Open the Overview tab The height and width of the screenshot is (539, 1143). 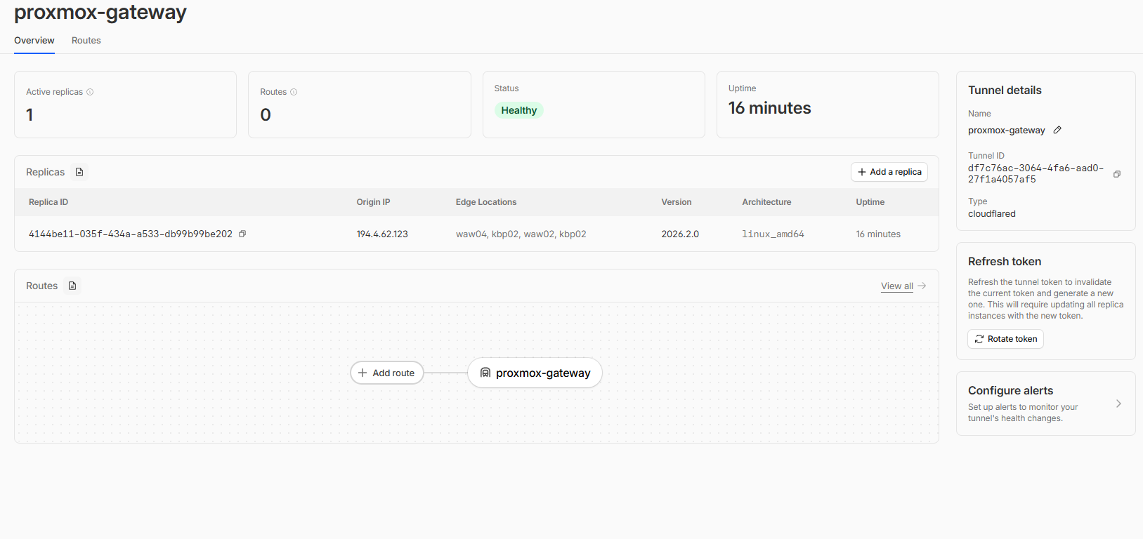coord(34,41)
